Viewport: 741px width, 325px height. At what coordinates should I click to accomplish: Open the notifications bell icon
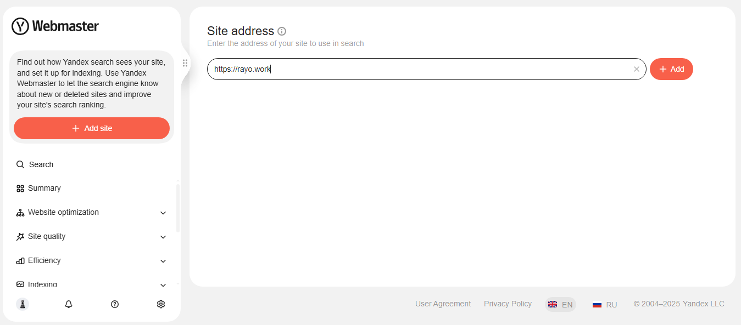[69, 304]
